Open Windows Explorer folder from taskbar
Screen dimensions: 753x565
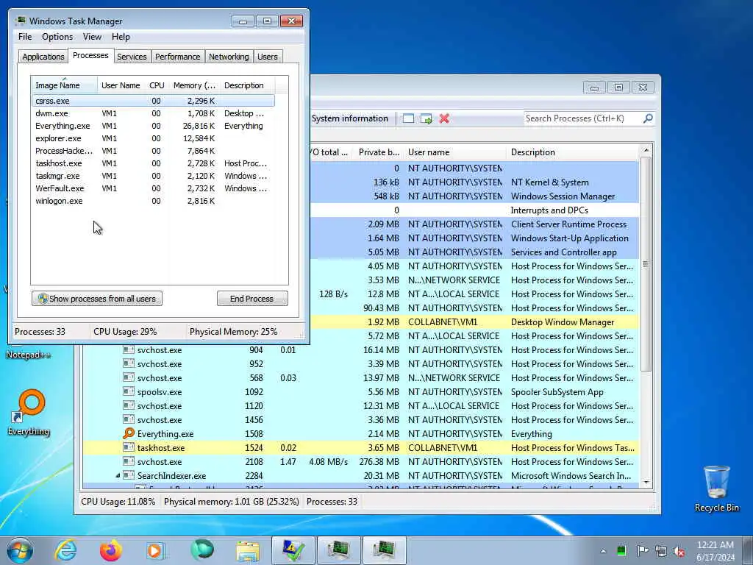pos(248,550)
